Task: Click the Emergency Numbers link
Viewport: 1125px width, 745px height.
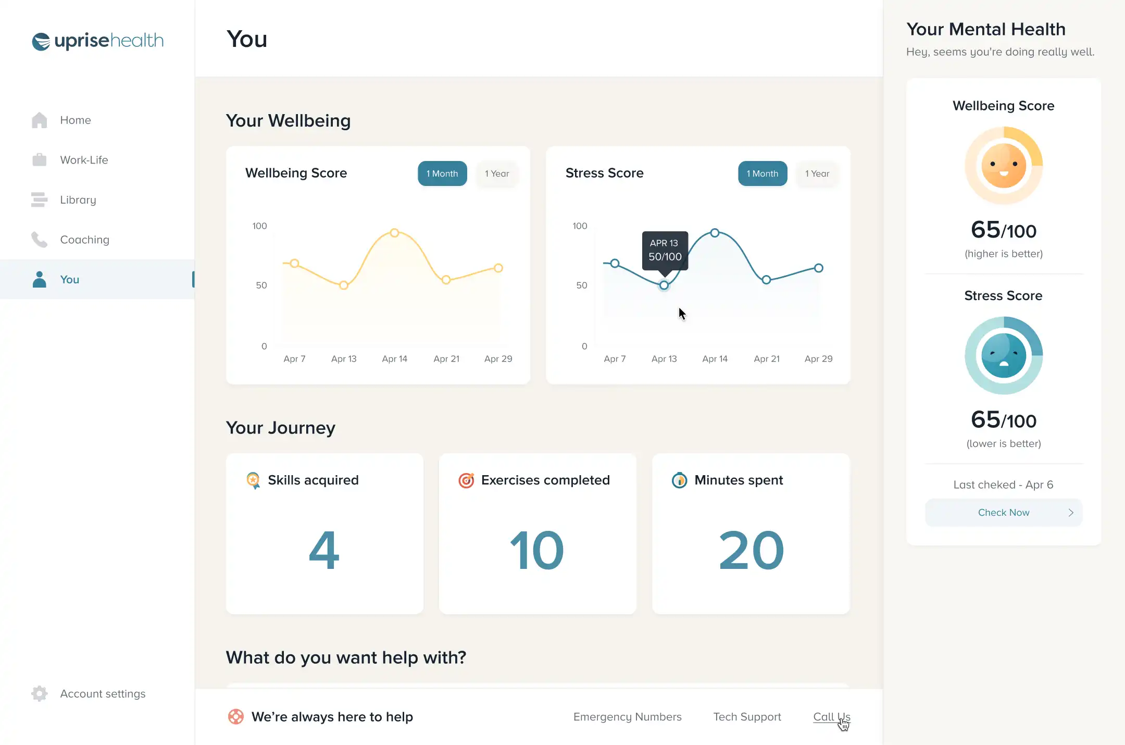Action: pyautogui.click(x=627, y=717)
